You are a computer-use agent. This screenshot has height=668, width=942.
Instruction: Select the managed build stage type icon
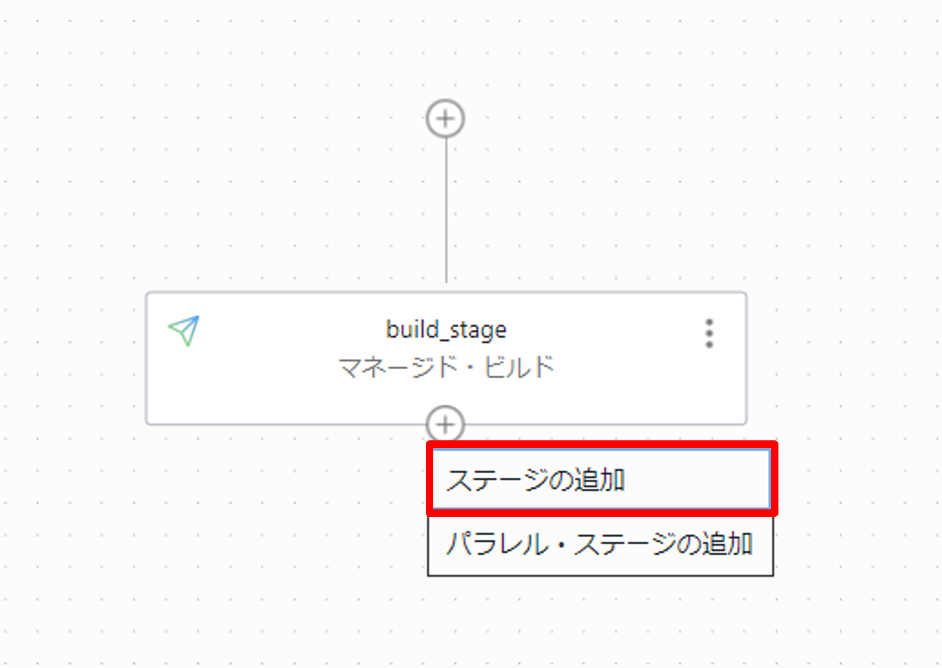point(184,331)
